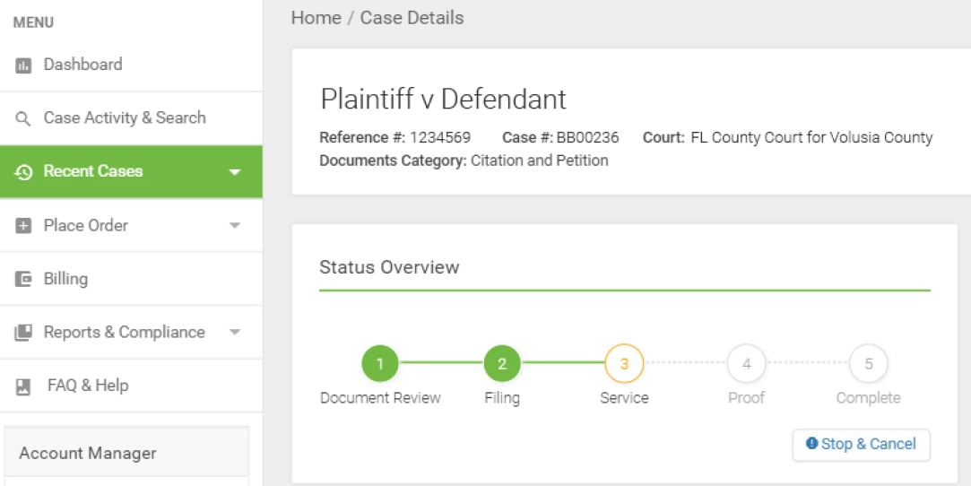Image resolution: width=971 pixels, height=486 pixels.
Task: Click the Dashboard bar chart icon
Action: [x=23, y=65]
